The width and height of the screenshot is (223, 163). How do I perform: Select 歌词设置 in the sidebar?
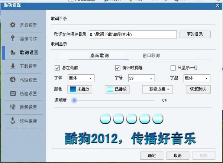tap(24, 53)
